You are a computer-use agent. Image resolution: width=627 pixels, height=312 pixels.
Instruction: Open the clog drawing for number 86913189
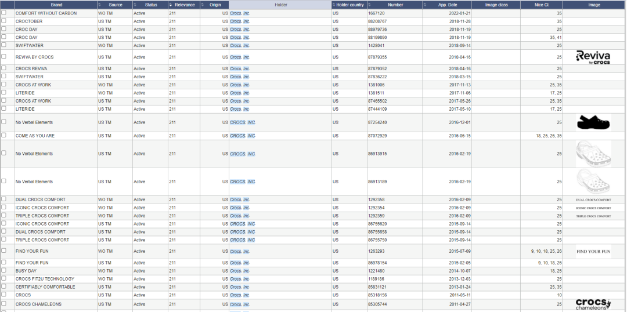click(x=593, y=182)
